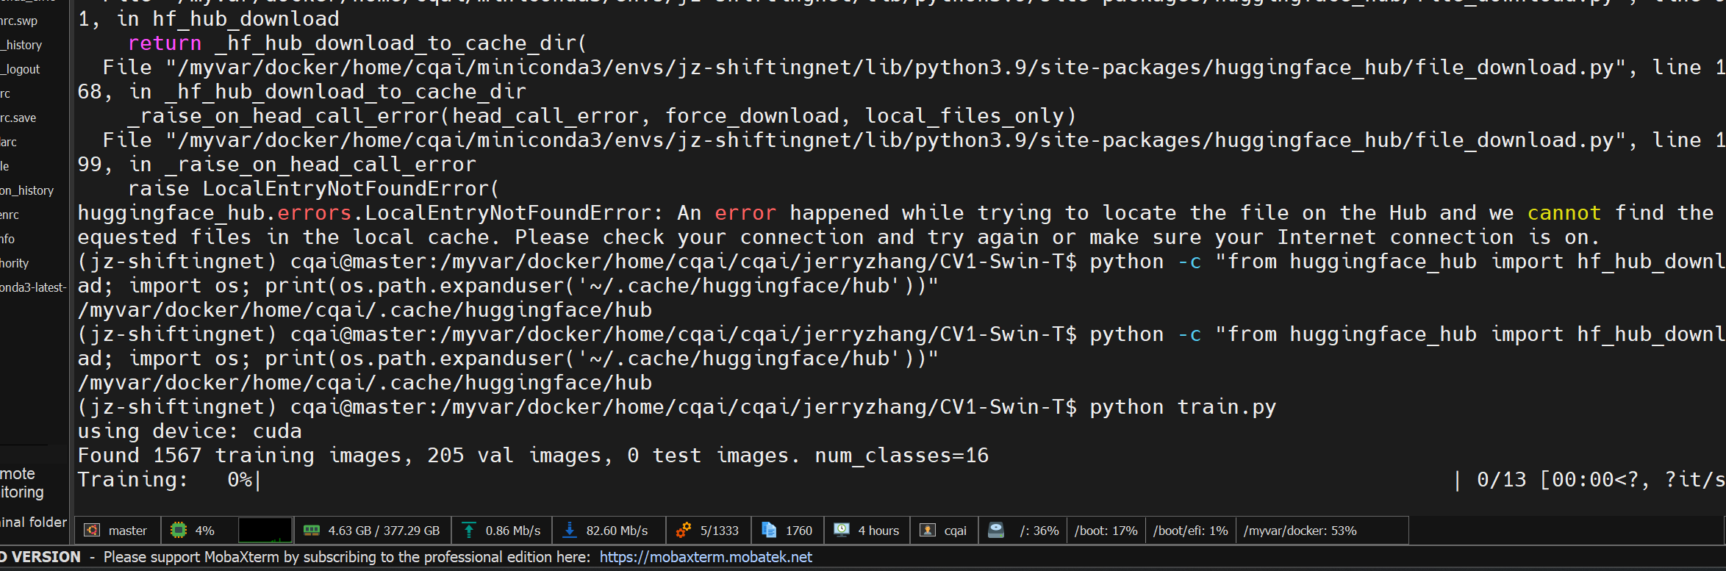Click the processes gears icon
This screenshot has height=571, width=1726.
684,530
